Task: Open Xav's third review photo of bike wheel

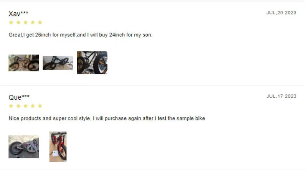Action: coord(92,63)
